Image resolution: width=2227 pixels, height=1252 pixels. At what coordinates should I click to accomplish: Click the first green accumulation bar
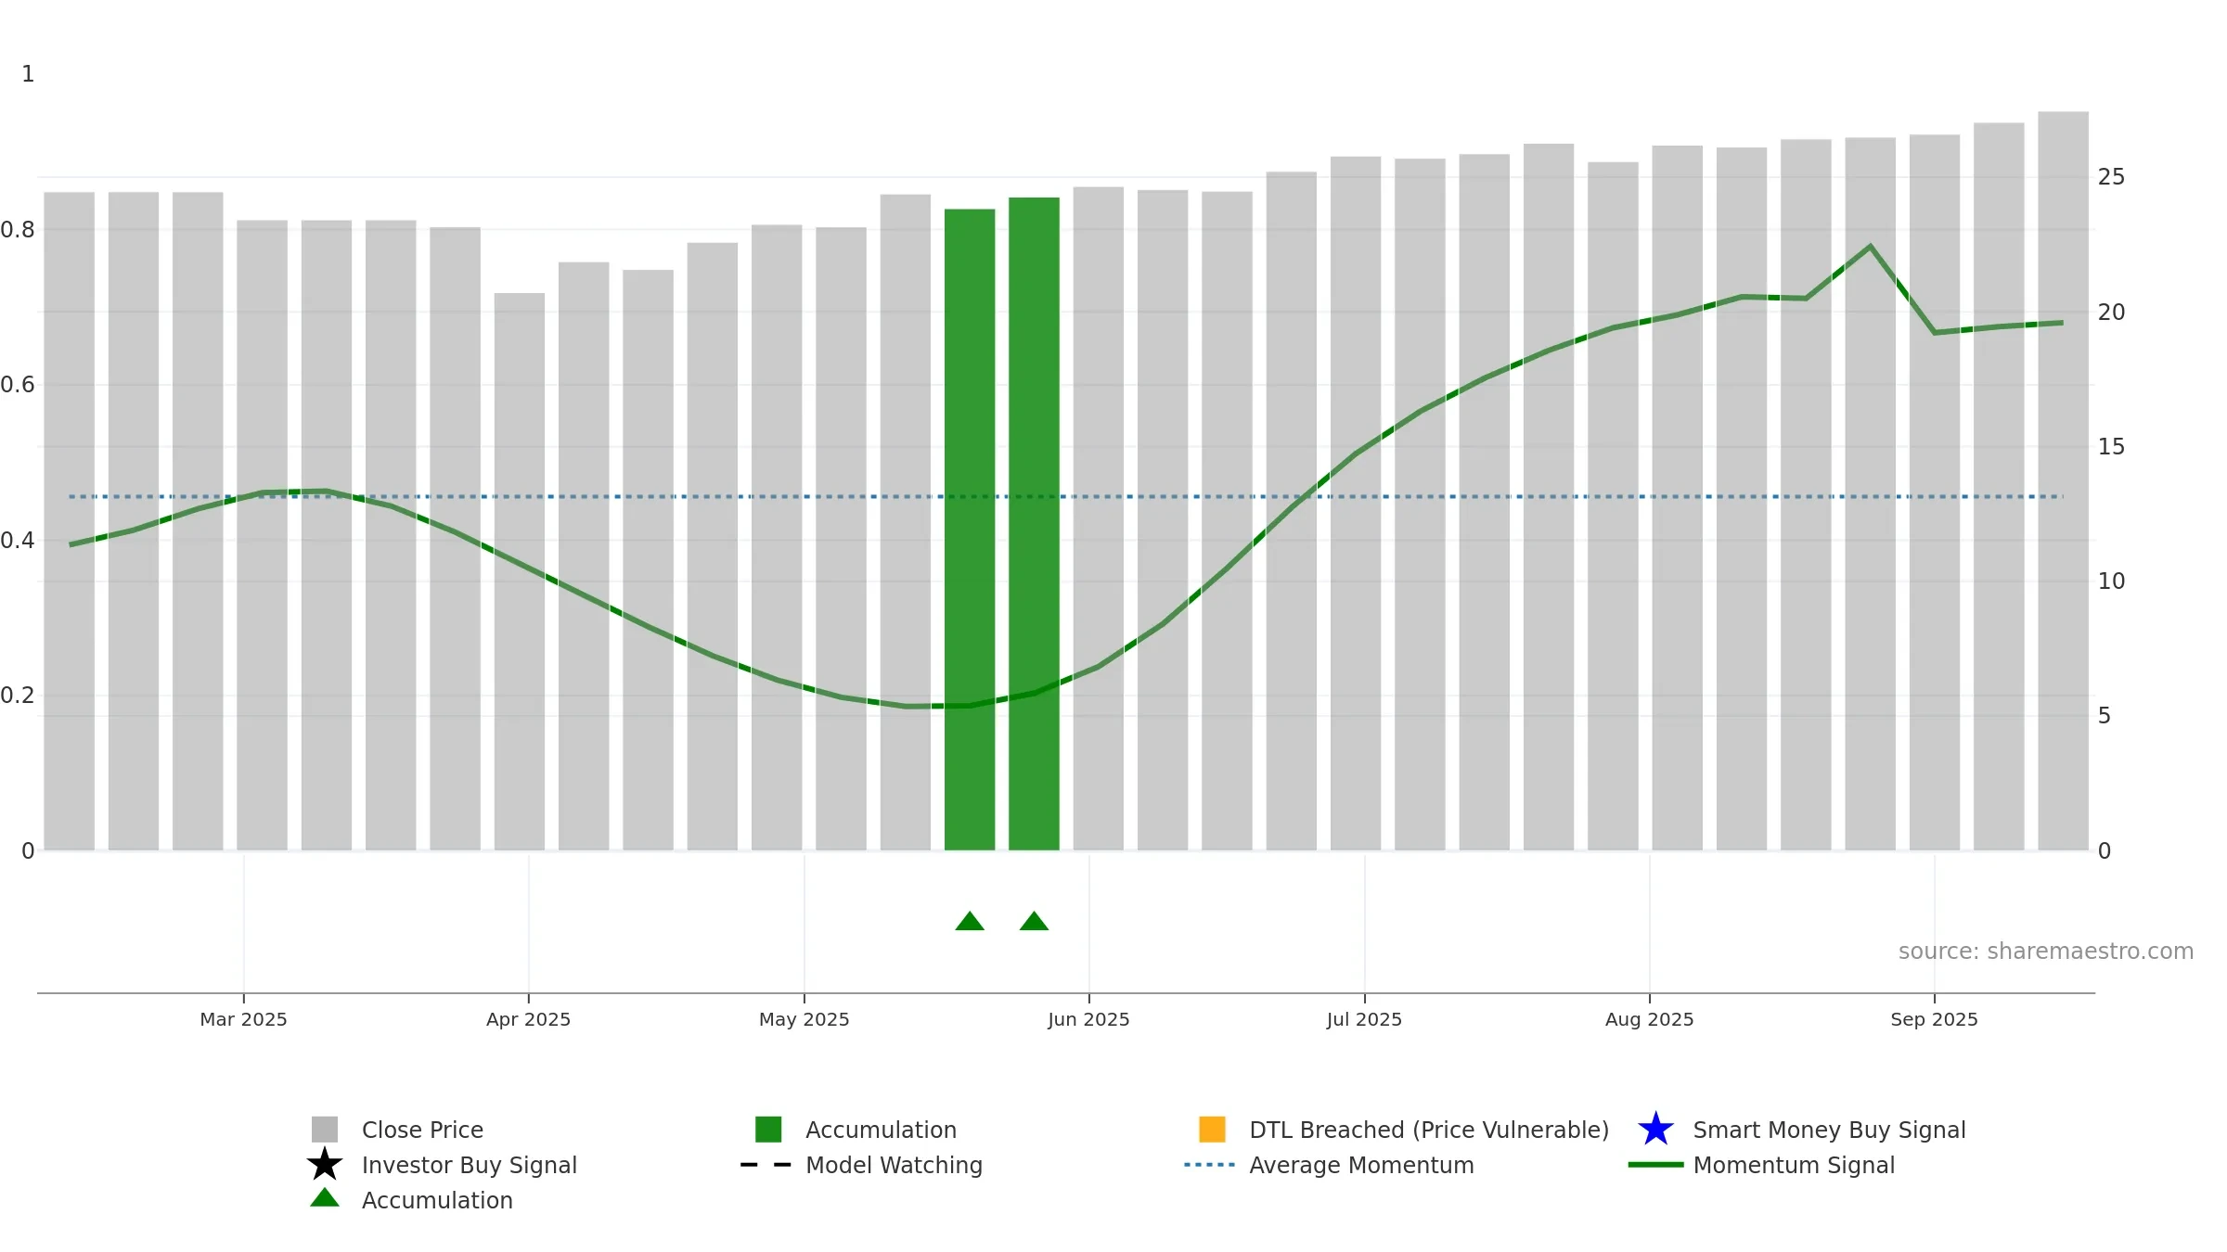point(970,530)
